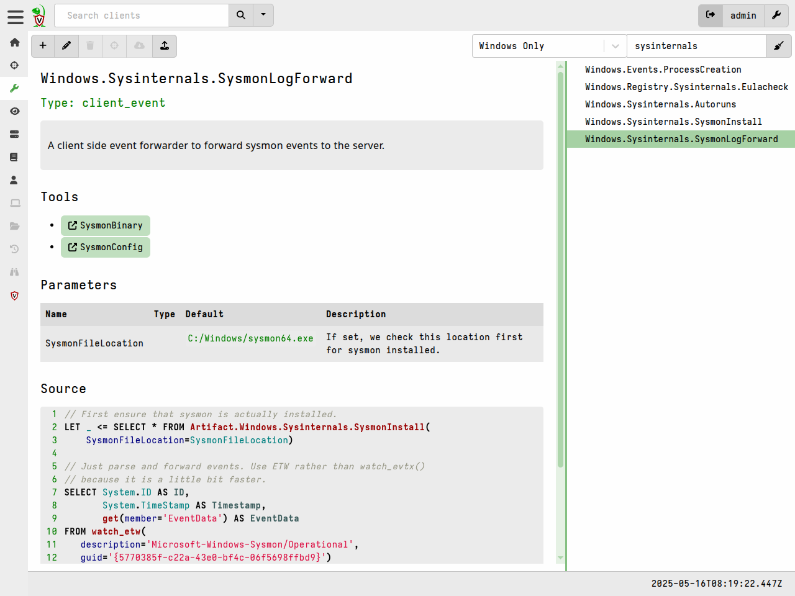Open Users person icon in sidebar
The height and width of the screenshot is (596, 795).
click(14, 180)
